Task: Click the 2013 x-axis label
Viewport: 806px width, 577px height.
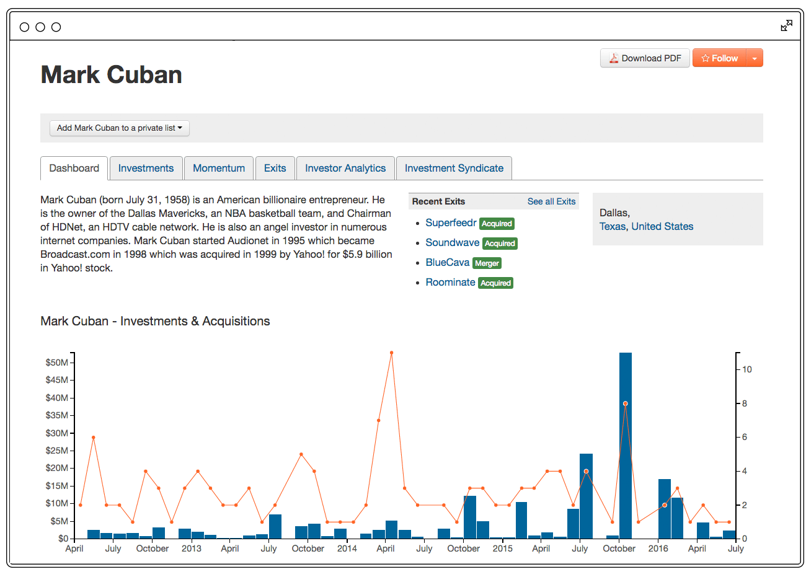Action: pyautogui.click(x=191, y=548)
